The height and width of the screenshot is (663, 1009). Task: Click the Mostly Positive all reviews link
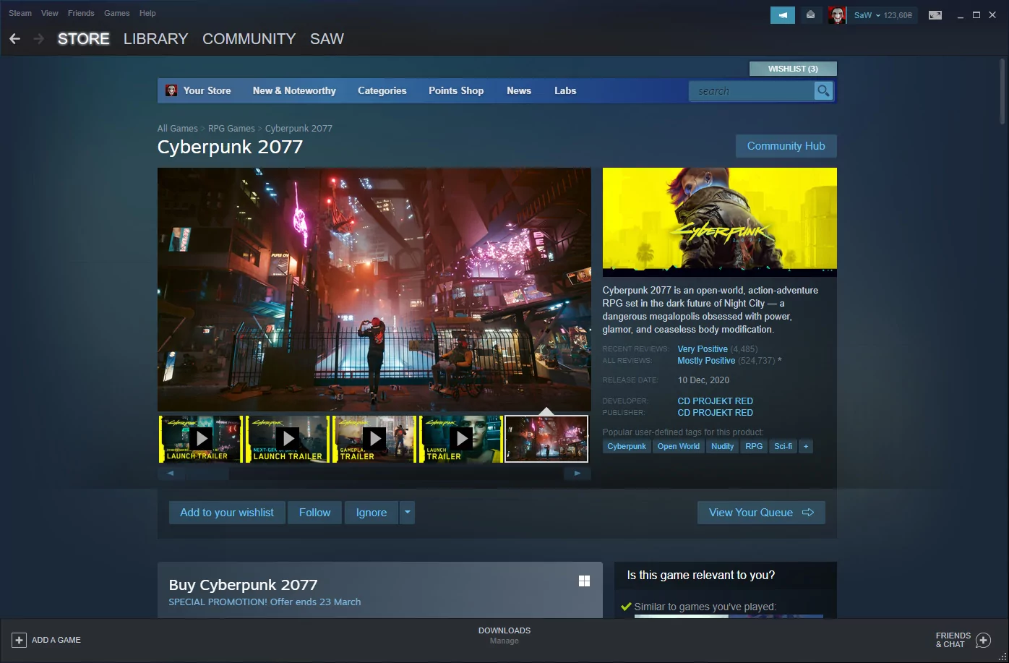[706, 361]
